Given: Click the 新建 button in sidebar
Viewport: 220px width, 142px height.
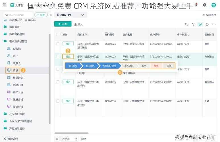Looking at the screenshot, I should (x=41, y=15).
